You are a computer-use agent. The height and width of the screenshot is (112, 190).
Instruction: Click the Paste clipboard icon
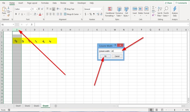4,9
